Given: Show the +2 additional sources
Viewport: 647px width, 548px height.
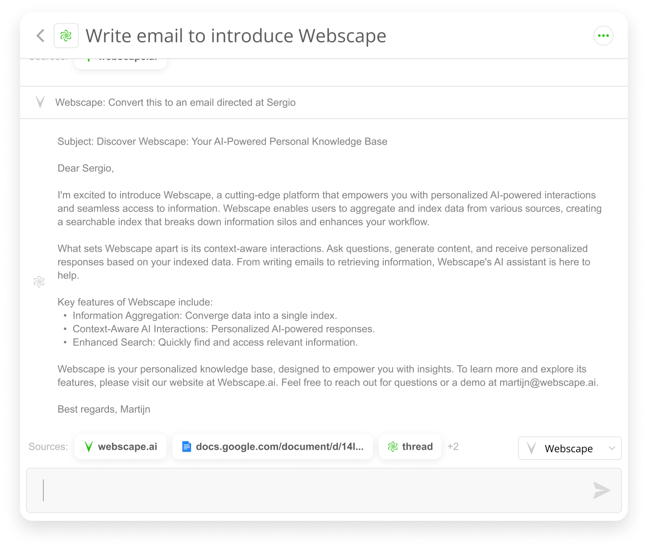Looking at the screenshot, I should pos(453,447).
